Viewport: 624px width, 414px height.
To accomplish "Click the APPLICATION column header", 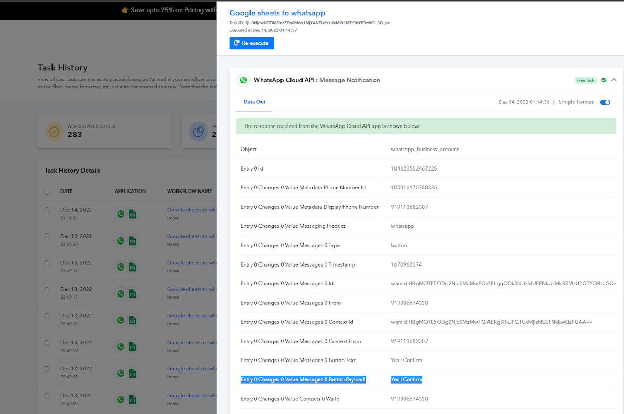I will [130, 192].
